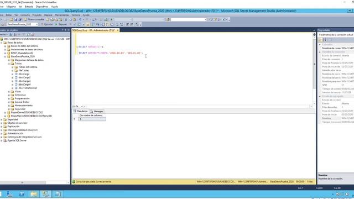Open the Herramientas menu
This screenshot has width=354, height=199.
click(x=62, y=15)
